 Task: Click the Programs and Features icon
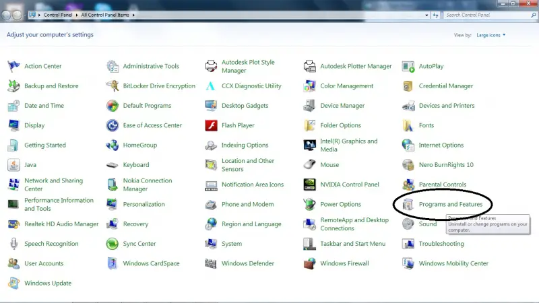pos(408,204)
